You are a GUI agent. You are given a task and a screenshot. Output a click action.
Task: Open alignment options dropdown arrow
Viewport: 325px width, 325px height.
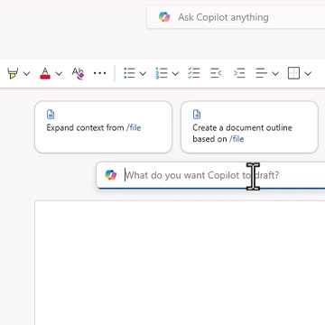tap(275, 73)
